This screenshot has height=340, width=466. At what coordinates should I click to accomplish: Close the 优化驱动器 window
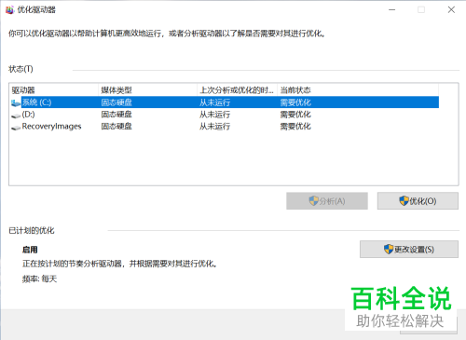pyautogui.click(x=451, y=10)
